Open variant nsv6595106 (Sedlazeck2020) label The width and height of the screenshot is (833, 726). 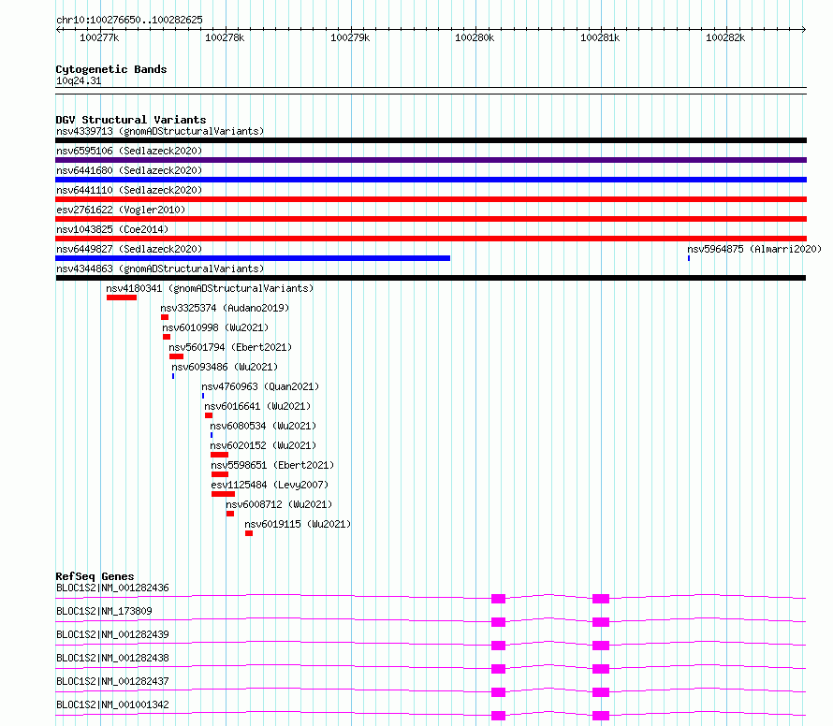pyautogui.click(x=129, y=151)
